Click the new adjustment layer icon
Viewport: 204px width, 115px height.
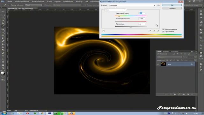tap(179, 94)
